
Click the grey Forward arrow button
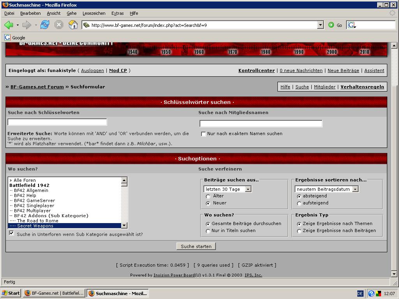click(26, 25)
